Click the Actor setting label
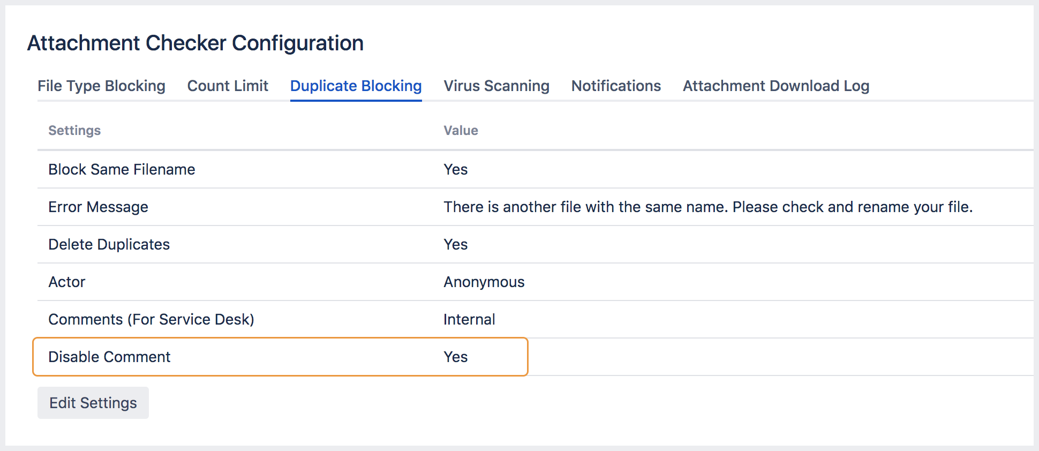 tap(66, 282)
